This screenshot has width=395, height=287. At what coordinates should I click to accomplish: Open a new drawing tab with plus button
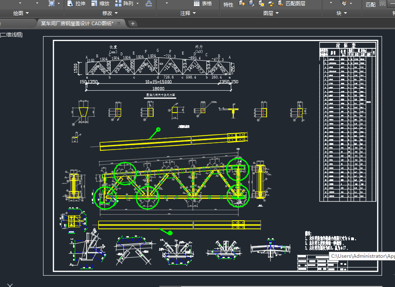pyautogui.click(x=133, y=24)
